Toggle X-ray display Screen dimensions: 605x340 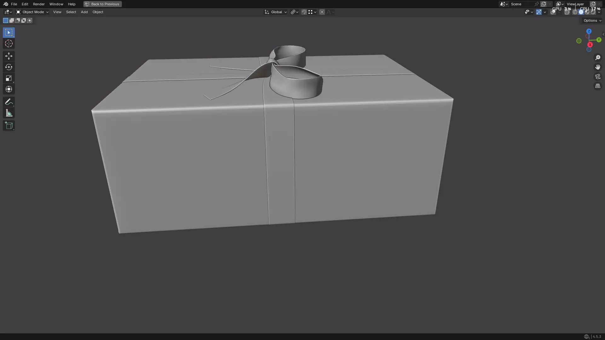pos(567,12)
